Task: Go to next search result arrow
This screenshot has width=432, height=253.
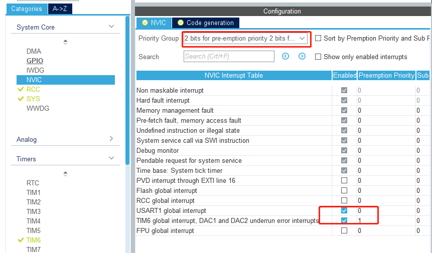Action: coord(302,57)
